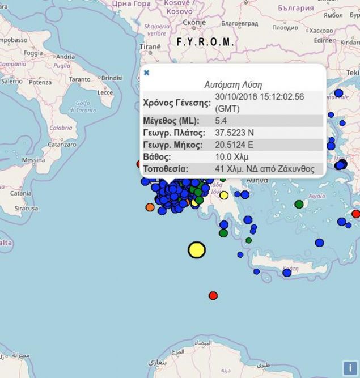Click the blue marker northeast of Crete
Image resolution: width=360 pixels, height=378 pixels.
pos(319,243)
